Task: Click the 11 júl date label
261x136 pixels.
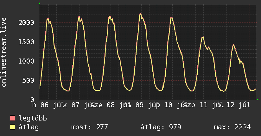Action: [211, 105]
